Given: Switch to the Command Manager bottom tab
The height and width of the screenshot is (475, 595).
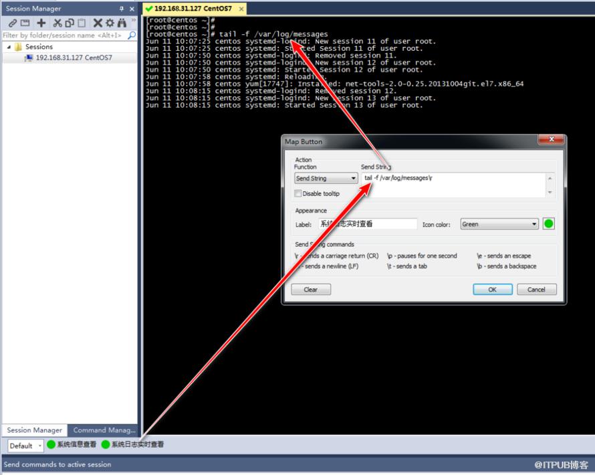Looking at the screenshot, I should tap(104, 430).
